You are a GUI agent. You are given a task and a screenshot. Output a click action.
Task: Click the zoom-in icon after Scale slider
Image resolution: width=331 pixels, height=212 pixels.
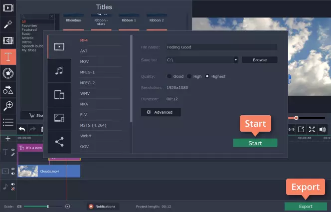[x=68, y=207]
